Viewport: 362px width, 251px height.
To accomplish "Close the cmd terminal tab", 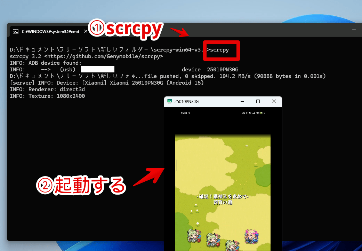I will [x=86, y=31].
